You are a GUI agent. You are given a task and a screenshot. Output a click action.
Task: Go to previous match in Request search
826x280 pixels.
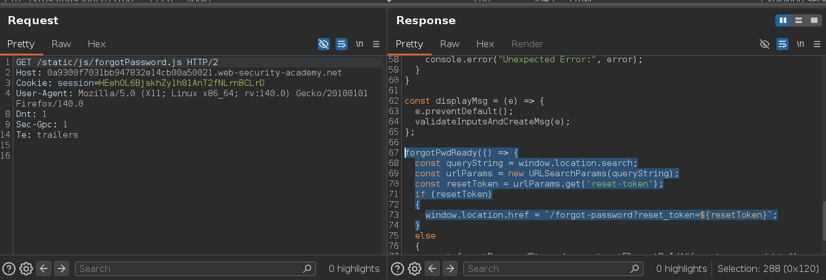(x=45, y=268)
